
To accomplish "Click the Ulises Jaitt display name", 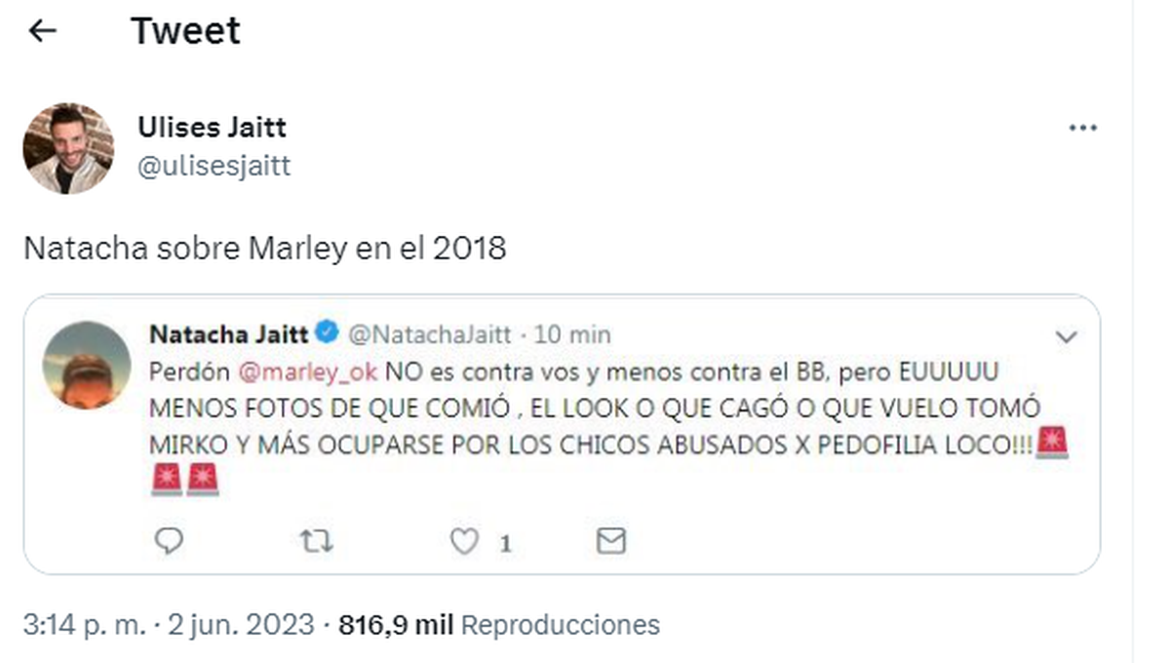I will click(x=212, y=127).
